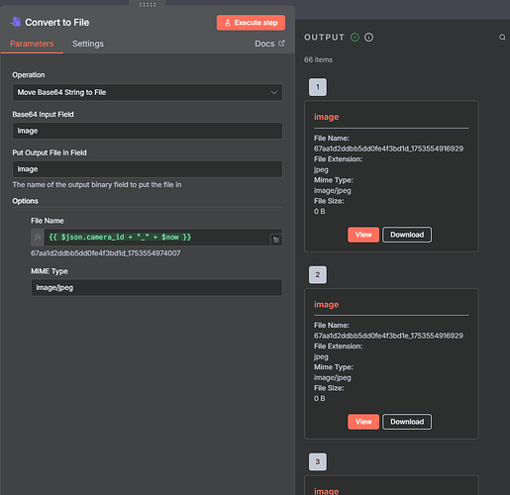Expand the Operation dropdown chevron arrow
The width and height of the screenshot is (510, 495).
point(274,92)
